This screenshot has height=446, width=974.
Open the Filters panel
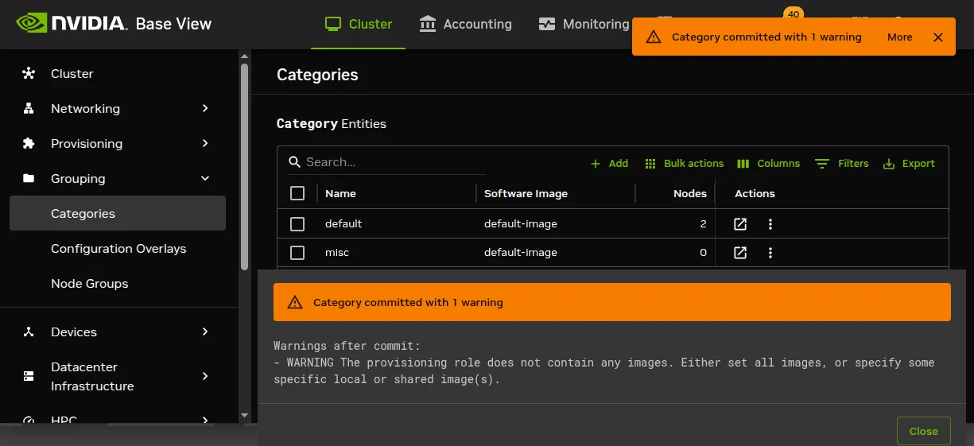pos(842,163)
